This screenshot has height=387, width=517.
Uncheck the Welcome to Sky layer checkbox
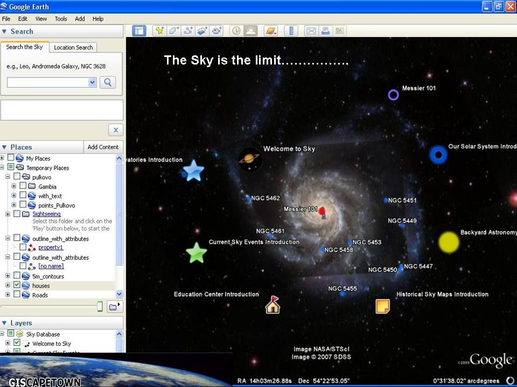(17, 343)
